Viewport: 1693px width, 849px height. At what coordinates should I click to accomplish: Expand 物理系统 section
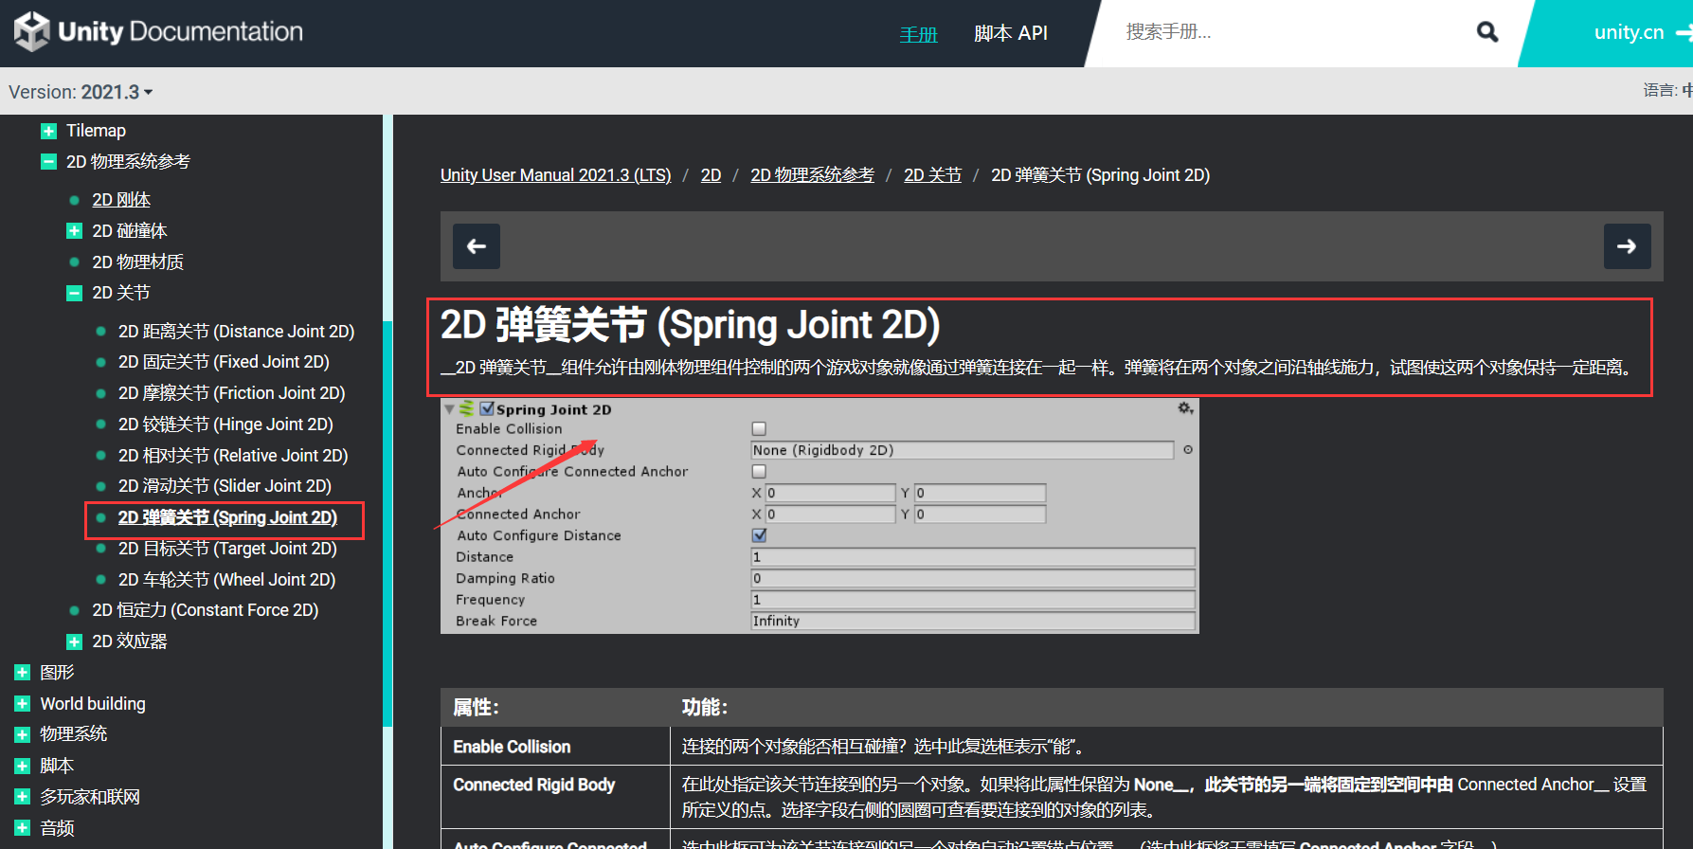point(23,734)
